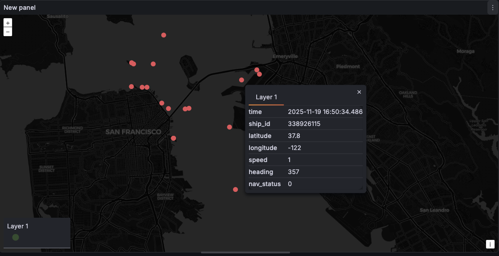Click the longitude field label
The height and width of the screenshot is (256, 499).
[263, 148]
